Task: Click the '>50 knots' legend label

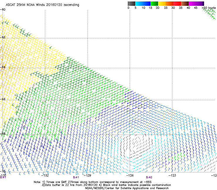Action: (209, 8)
